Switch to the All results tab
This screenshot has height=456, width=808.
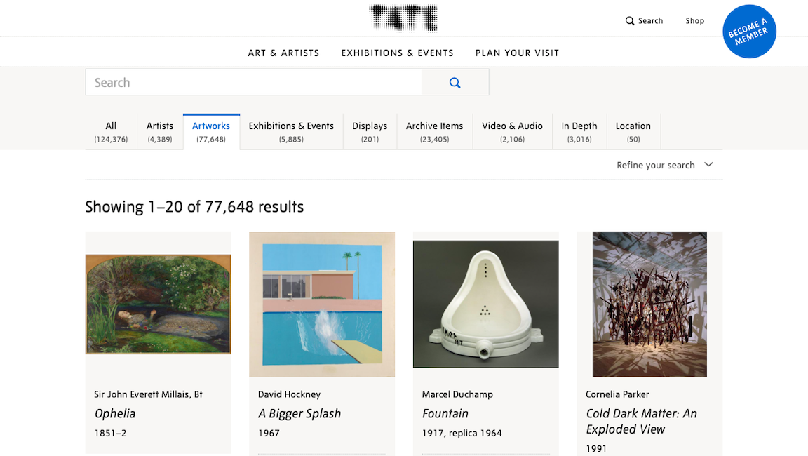(111, 132)
